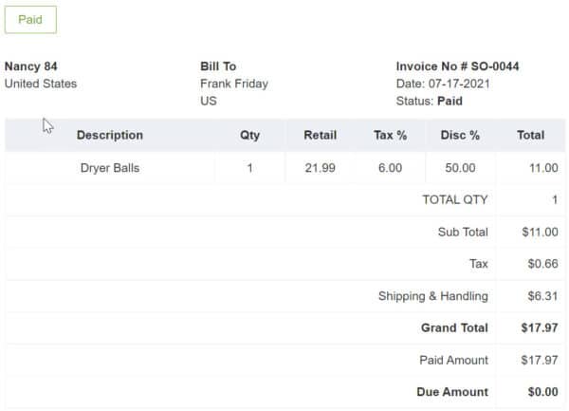Click the Paid Amount $17.97 value

[x=540, y=360]
